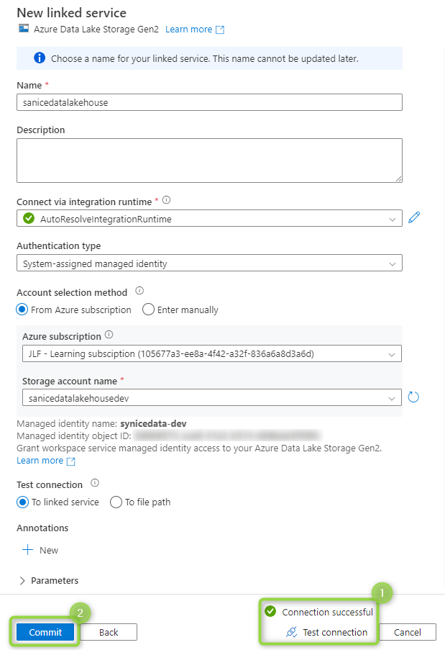445x650 pixels.
Task: Open Learn more link under managed identity text
Action: tap(40, 461)
